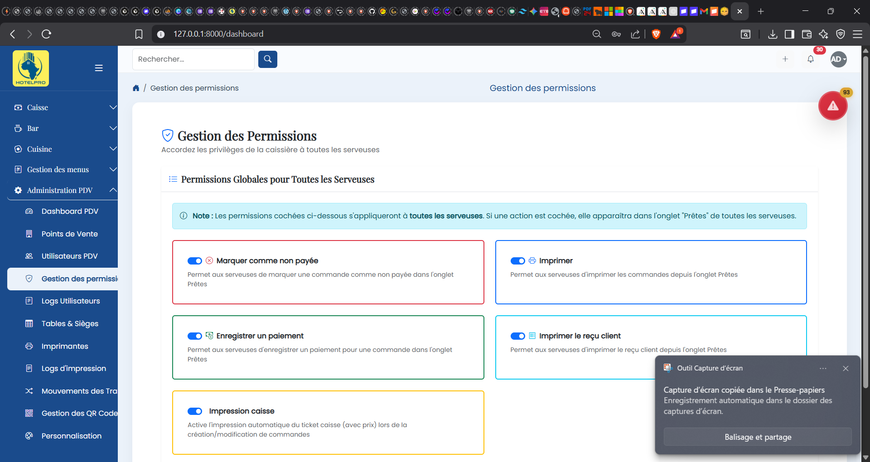
Task: Click the Gestion des QR Code icon
Action: [29, 413]
